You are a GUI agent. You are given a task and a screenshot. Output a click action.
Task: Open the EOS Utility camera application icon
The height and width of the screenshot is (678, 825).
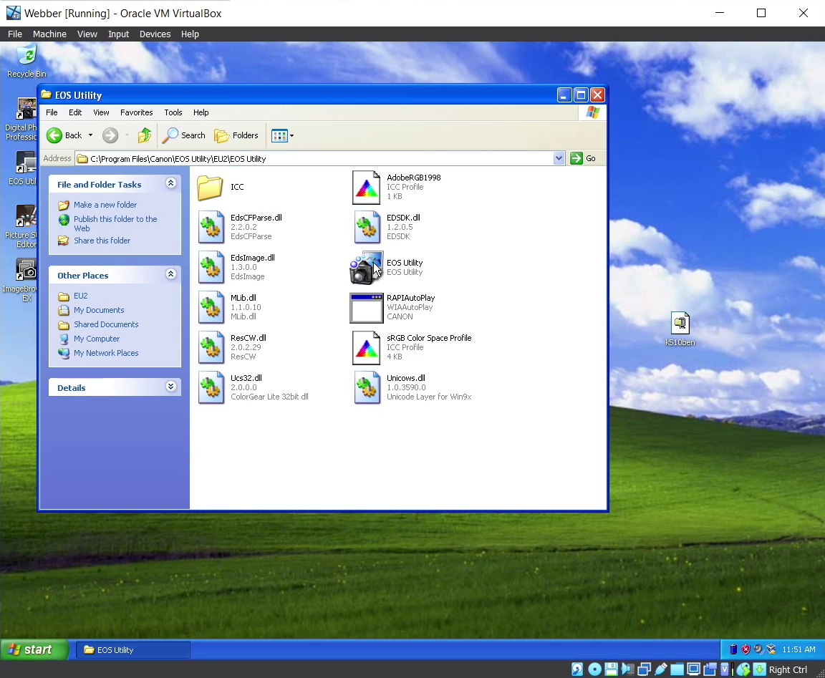pos(366,268)
